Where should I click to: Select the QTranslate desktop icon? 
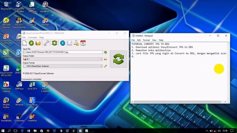click(x=19, y=117)
